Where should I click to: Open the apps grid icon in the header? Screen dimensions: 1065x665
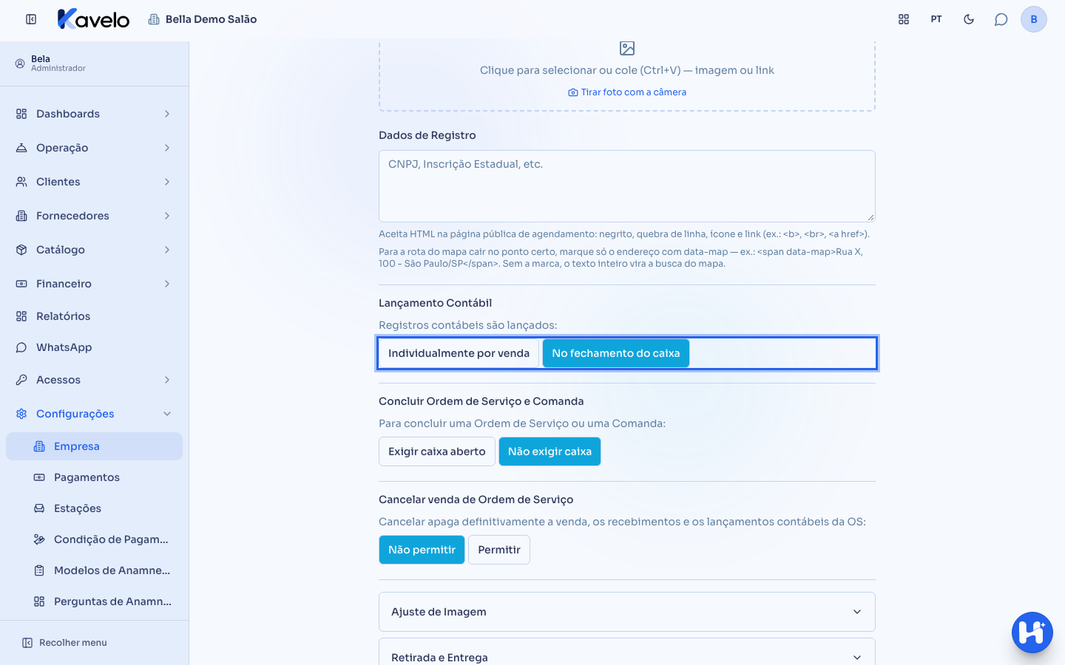click(904, 19)
